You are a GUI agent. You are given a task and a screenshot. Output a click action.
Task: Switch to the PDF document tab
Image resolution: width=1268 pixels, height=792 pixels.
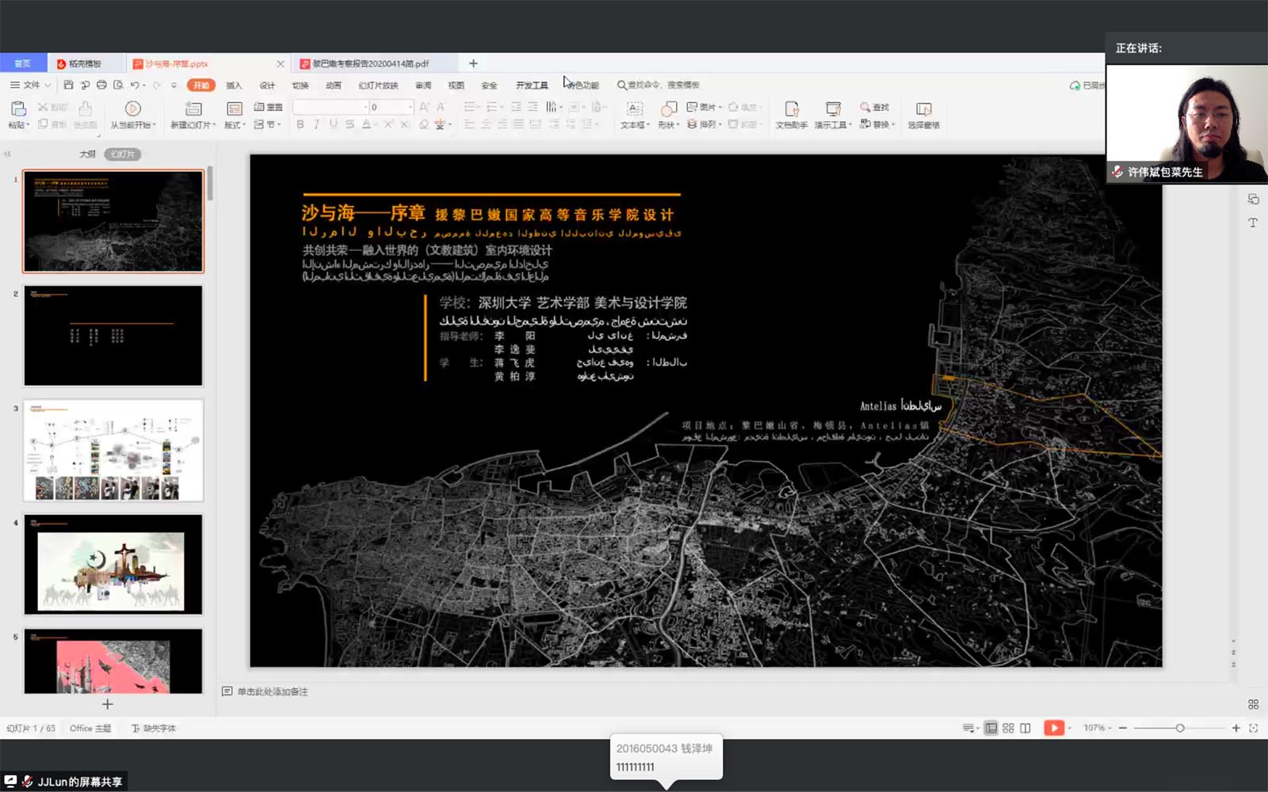point(370,63)
